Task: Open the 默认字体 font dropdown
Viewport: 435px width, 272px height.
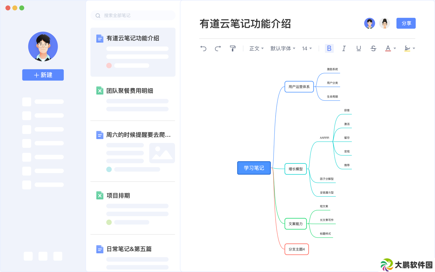Action: [x=283, y=48]
